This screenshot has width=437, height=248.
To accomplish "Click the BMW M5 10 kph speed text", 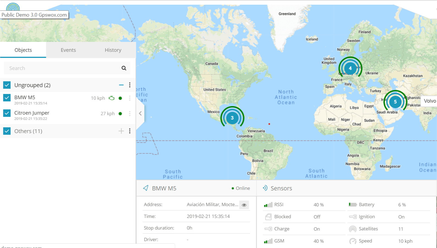I will [98, 98].
